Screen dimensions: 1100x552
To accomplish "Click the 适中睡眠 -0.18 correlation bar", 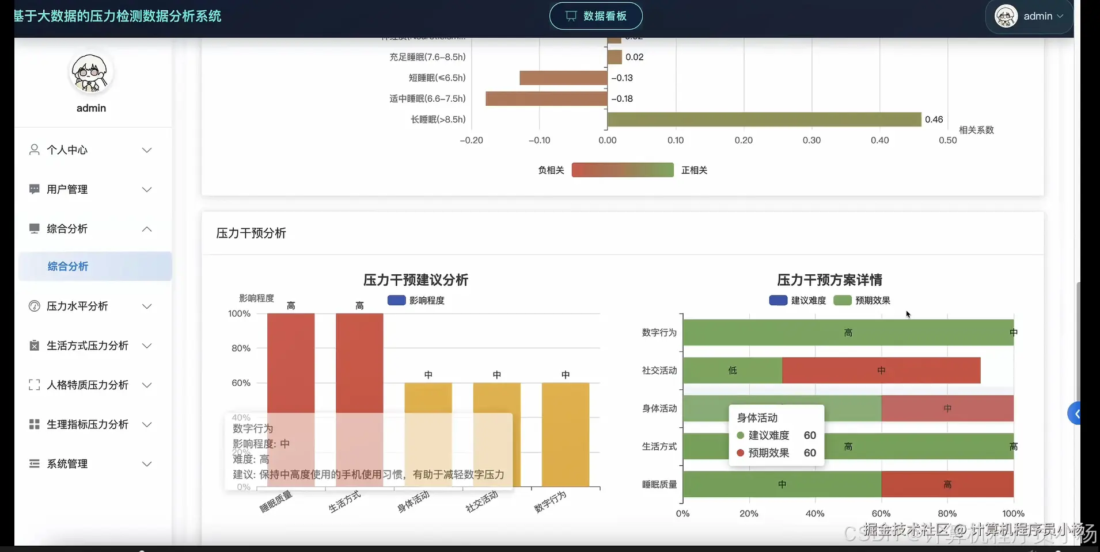I will click(547, 99).
